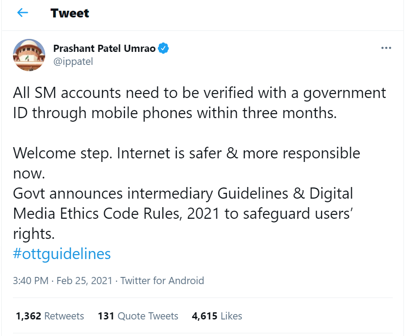The image size is (412, 336).
Task: Open the @ippatel handle link
Action: (73, 62)
